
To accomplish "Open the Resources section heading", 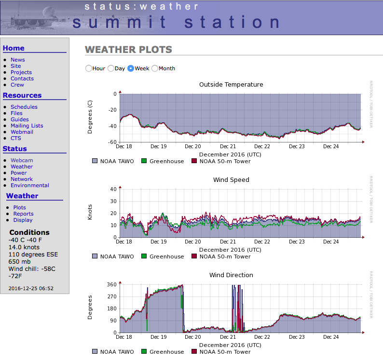I will 22,95.
